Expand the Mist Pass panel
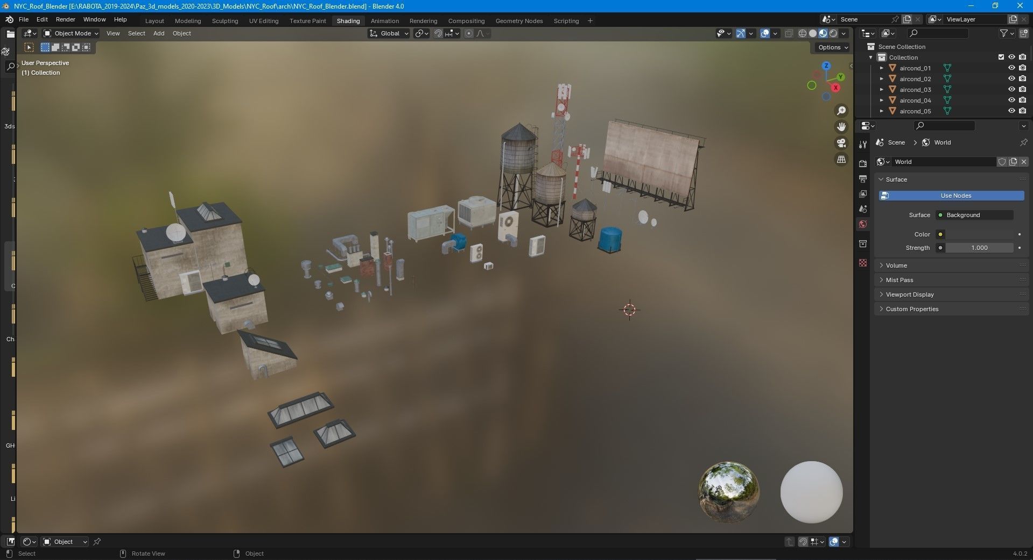The image size is (1033, 560). 952,280
